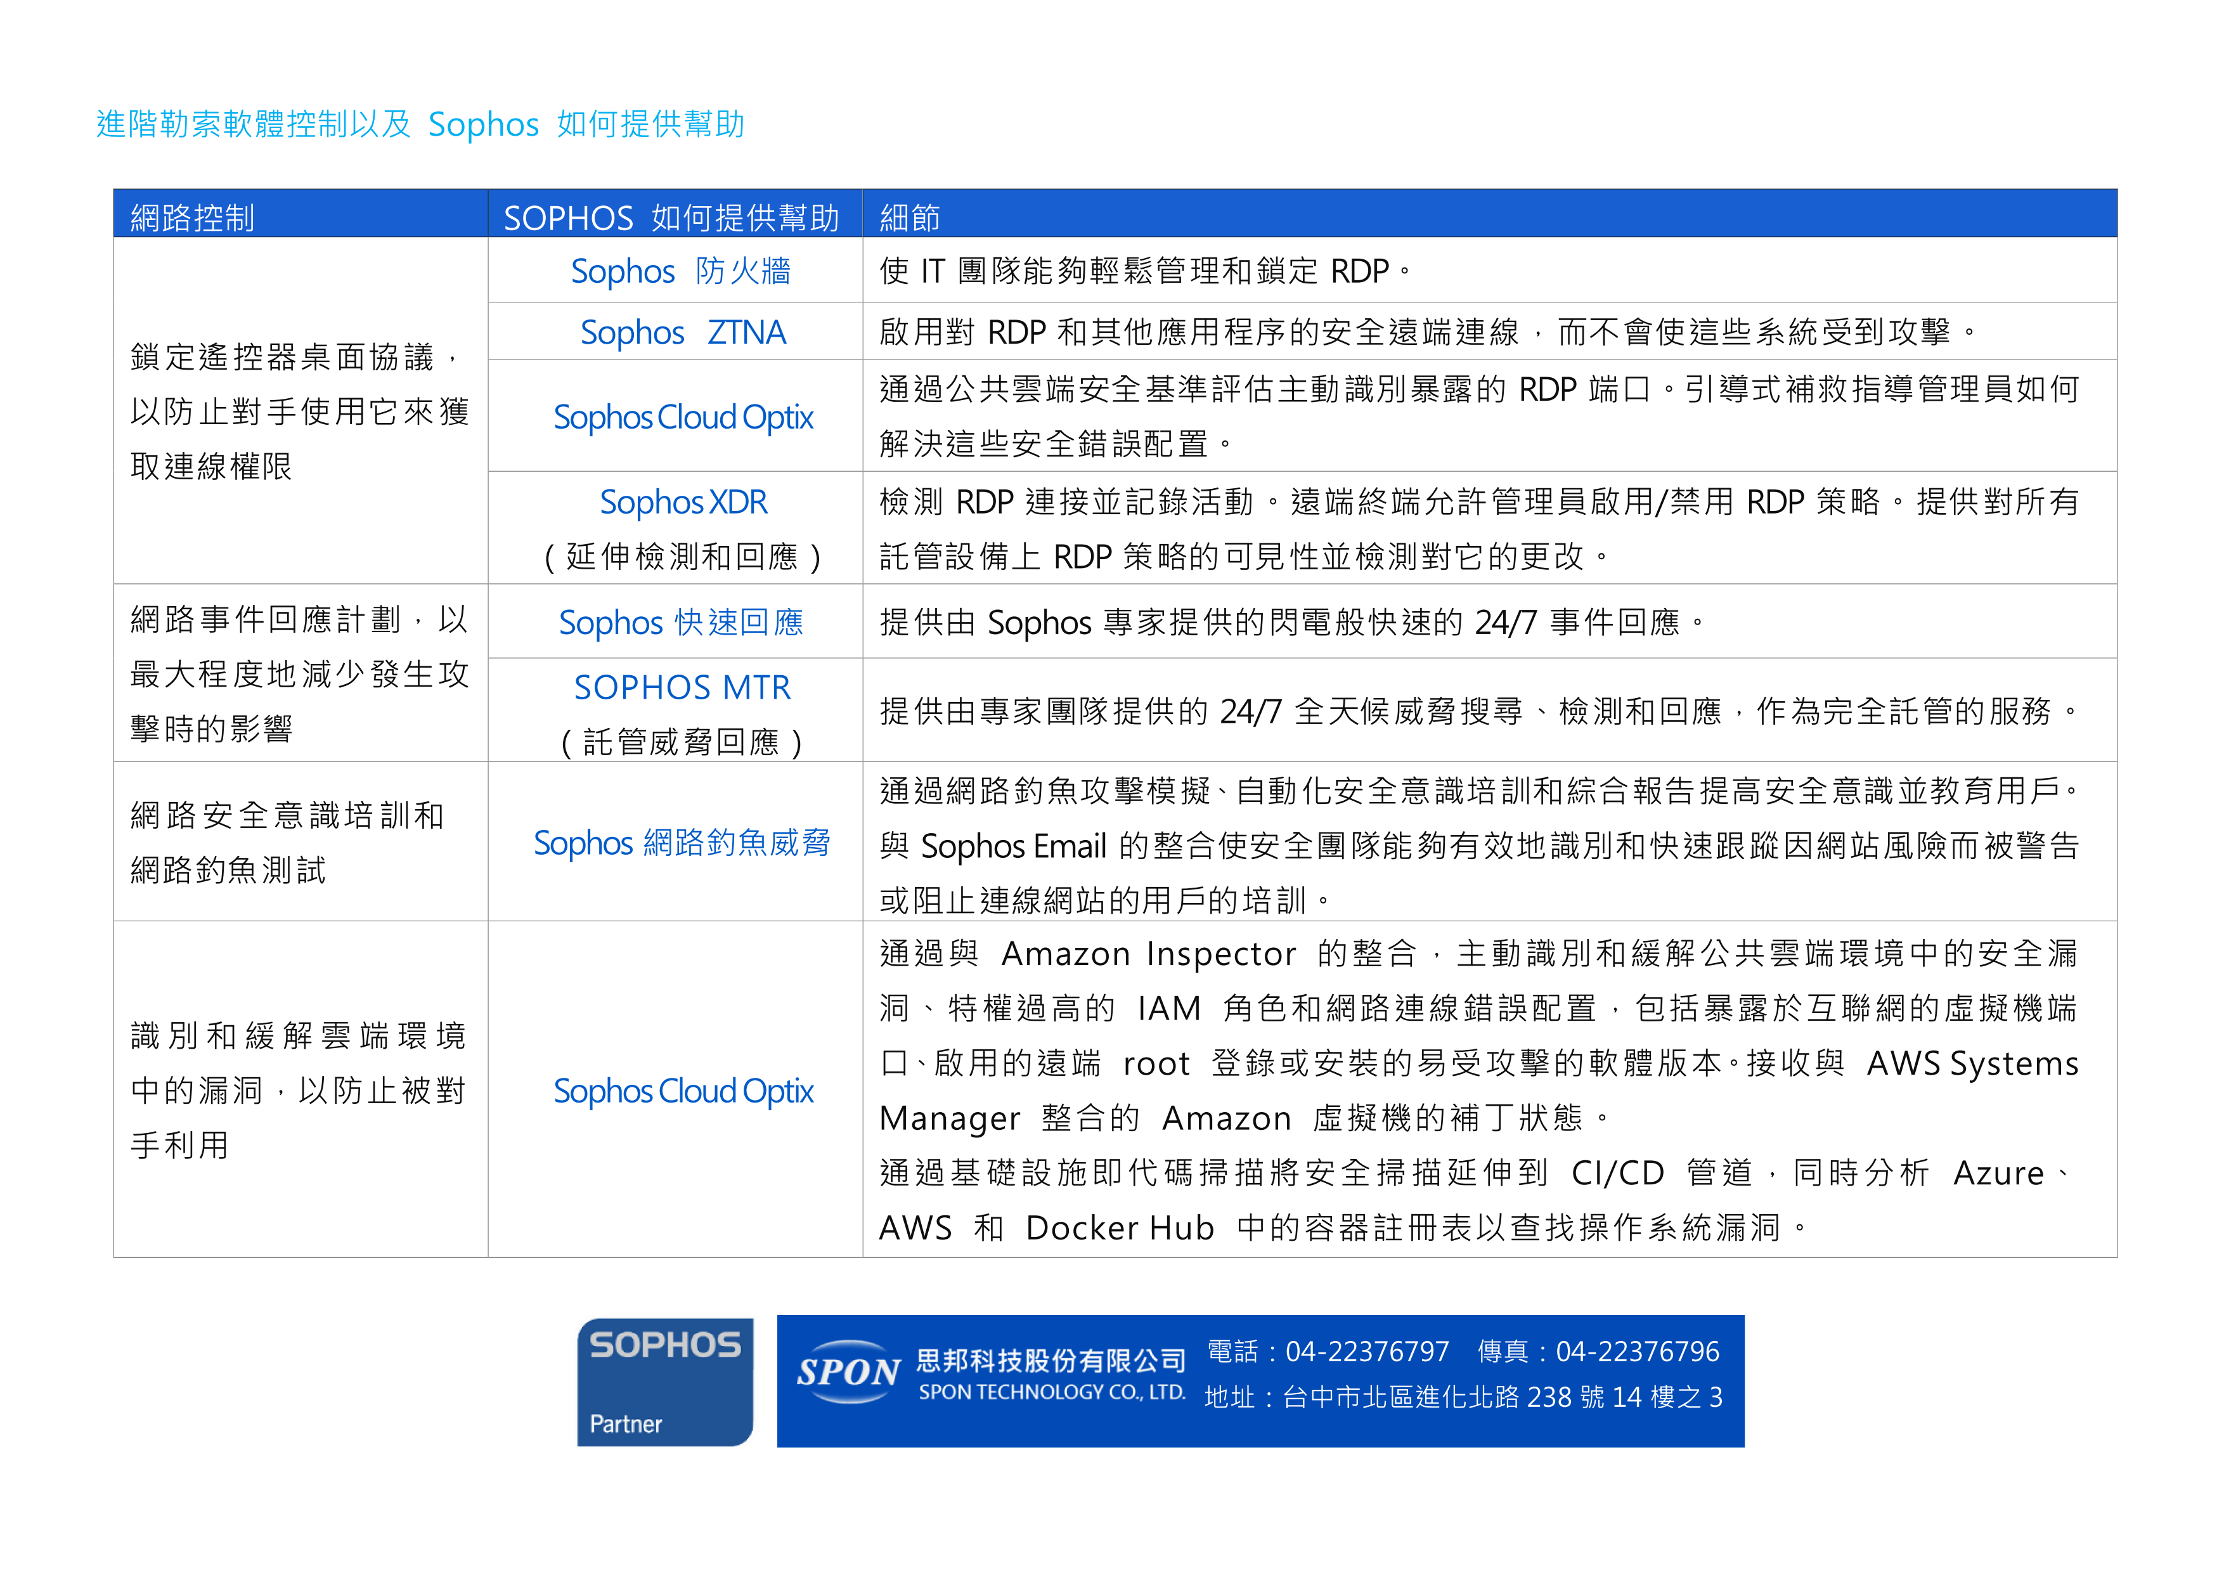This screenshot has height=1573, width=2224.
Task: Click detail text 閃電般快速的 24/7 事件回應
Action: pos(1292,622)
